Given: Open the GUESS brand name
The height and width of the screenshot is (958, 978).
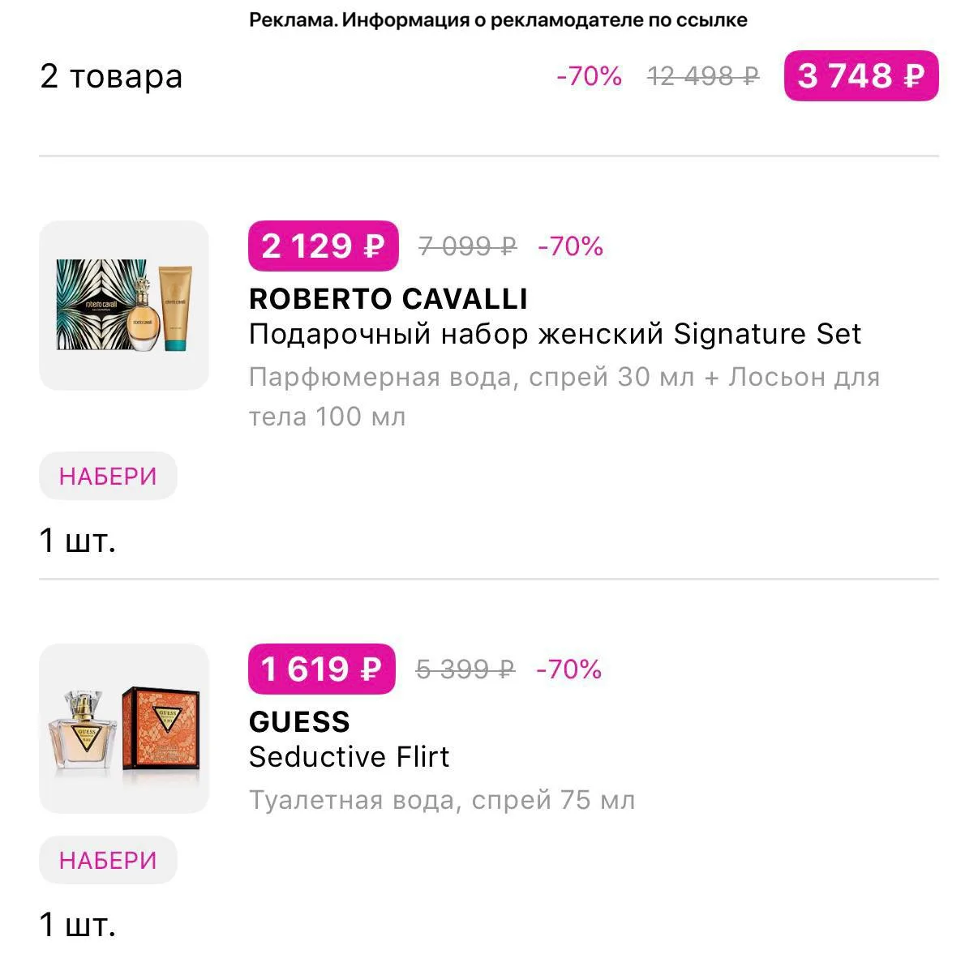Looking at the screenshot, I should 299,722.
